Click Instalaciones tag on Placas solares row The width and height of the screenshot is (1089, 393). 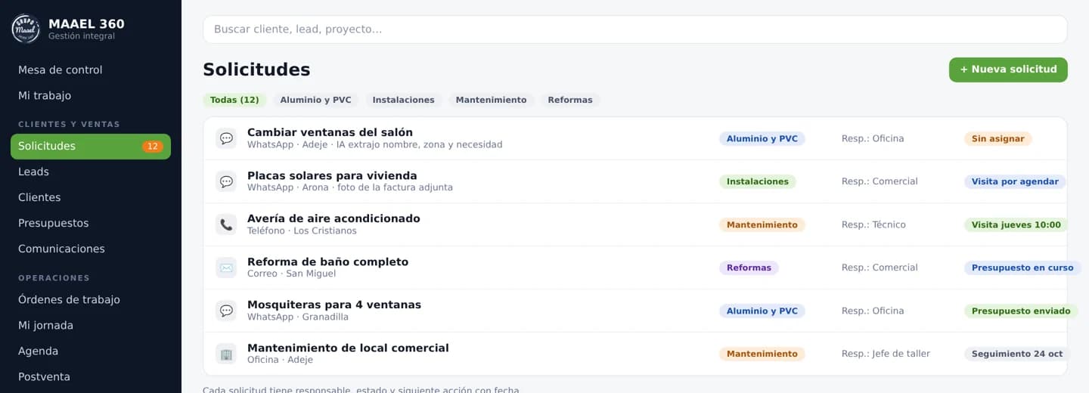(757, 182)
